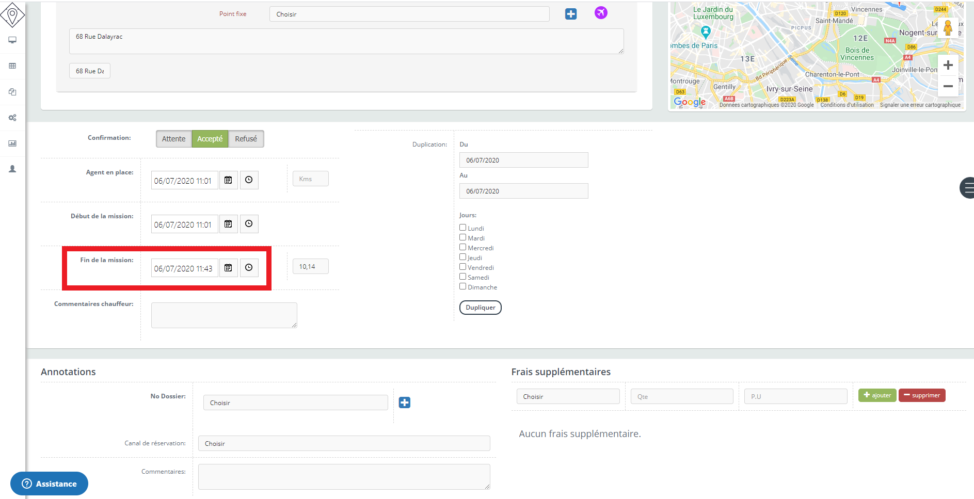Zoom in on the Google map

(x=948, y=66)
